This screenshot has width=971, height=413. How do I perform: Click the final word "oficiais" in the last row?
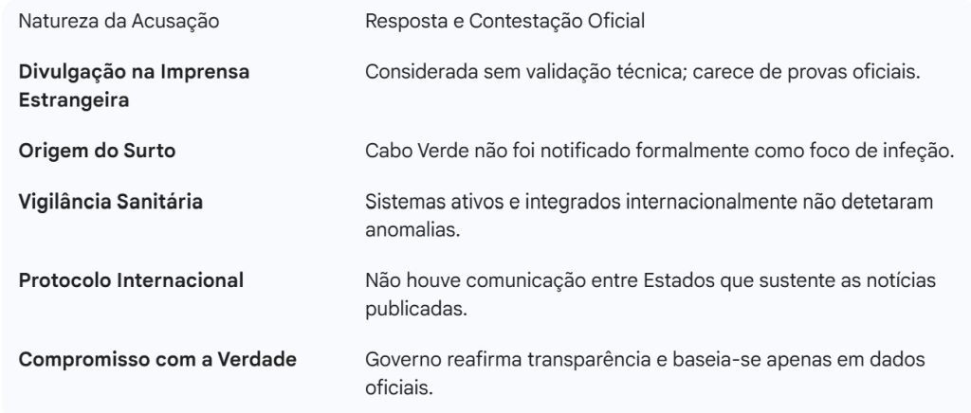(398, 386)
